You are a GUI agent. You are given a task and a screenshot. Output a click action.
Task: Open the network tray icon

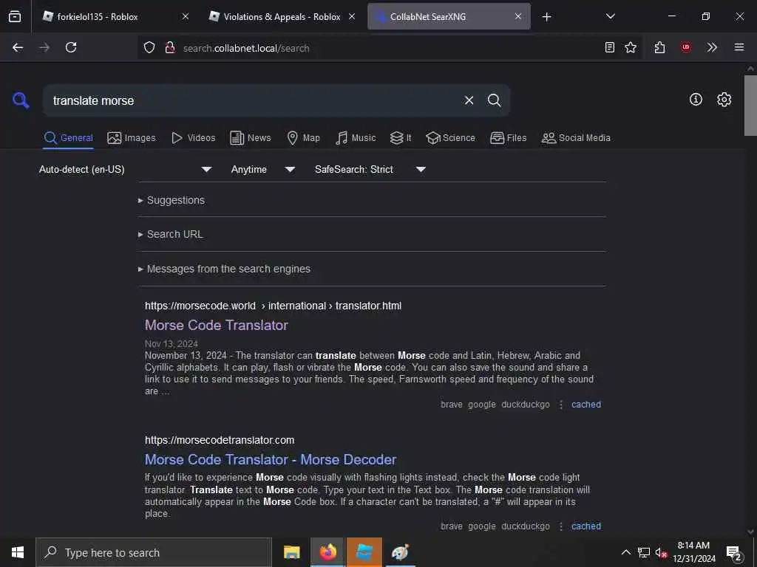click(644, 552)
